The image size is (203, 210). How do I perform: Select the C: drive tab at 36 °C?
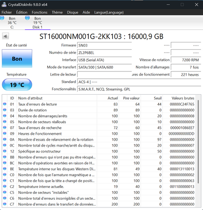pyautogui.click(x=12, y=22)
